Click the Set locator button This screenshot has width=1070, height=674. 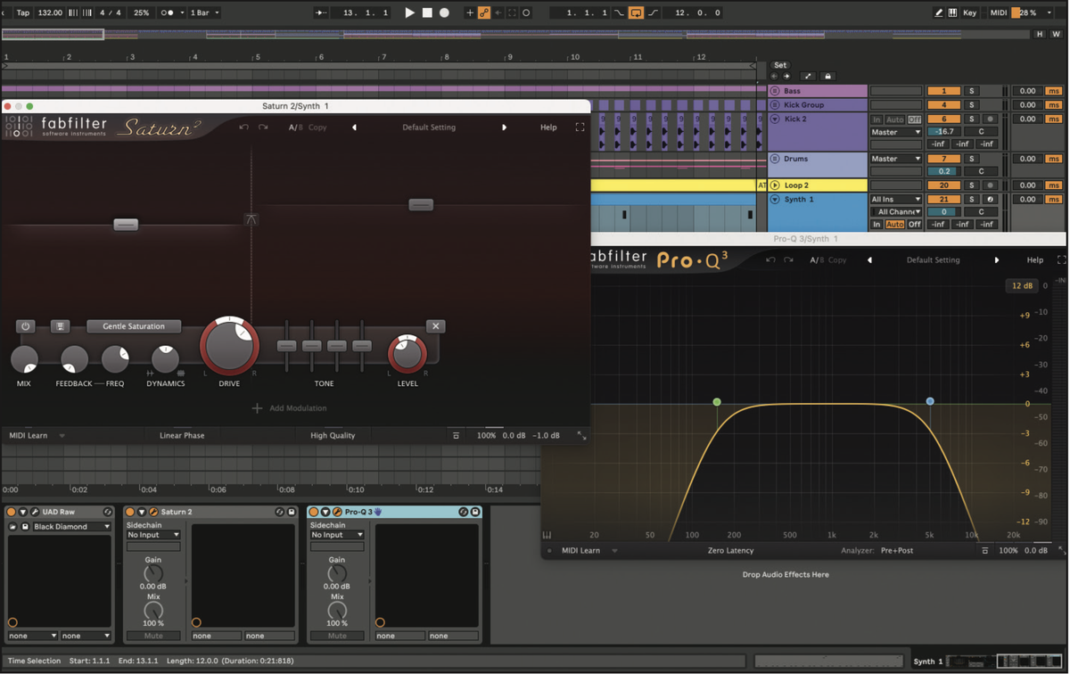click(x=780, y=65)
